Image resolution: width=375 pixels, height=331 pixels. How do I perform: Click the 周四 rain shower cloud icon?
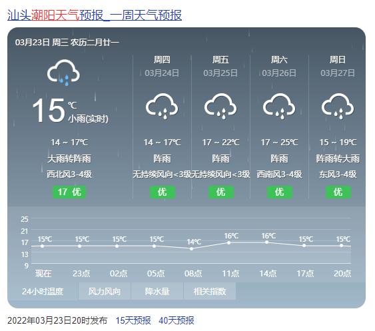[162, 106]
